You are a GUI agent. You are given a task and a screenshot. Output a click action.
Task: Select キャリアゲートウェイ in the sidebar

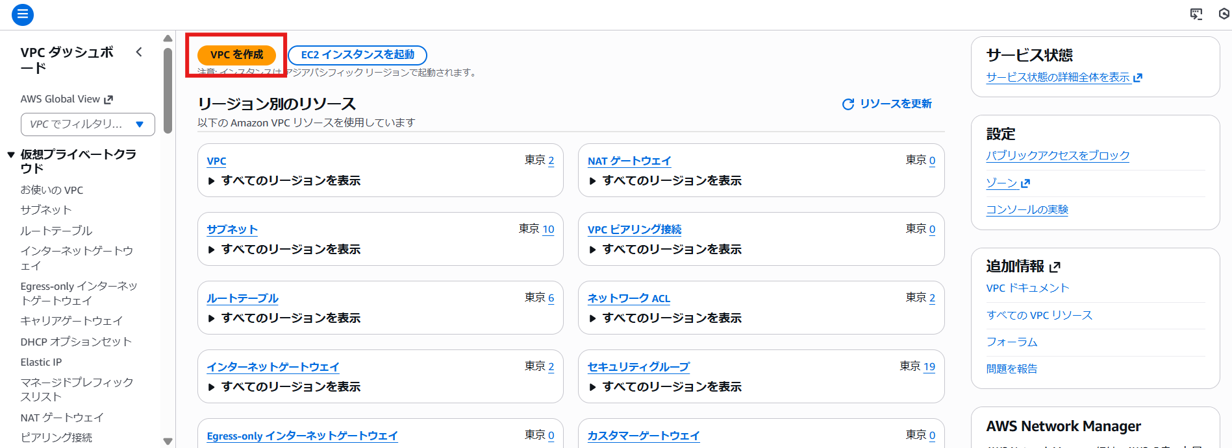(x=71, y=321)
